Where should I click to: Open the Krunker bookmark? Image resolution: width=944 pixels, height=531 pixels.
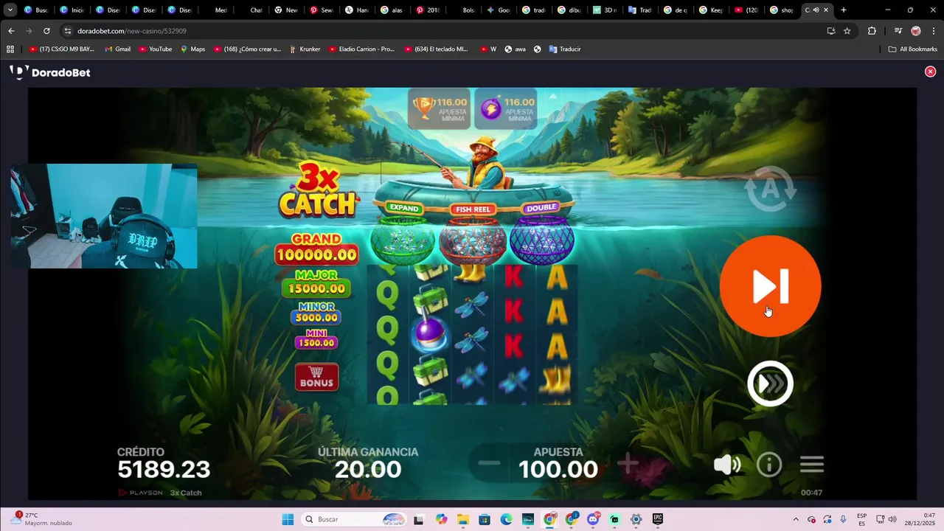pos(305,49)
